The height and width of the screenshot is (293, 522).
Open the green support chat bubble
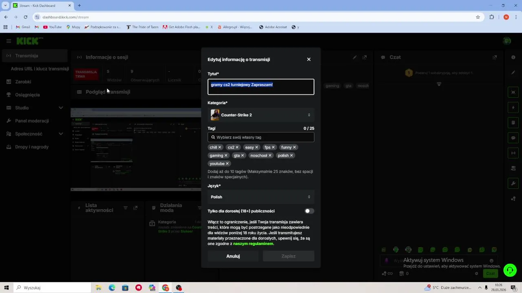pos(510,270)
